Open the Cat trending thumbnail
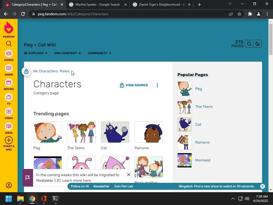 click(x=115, y=132)
